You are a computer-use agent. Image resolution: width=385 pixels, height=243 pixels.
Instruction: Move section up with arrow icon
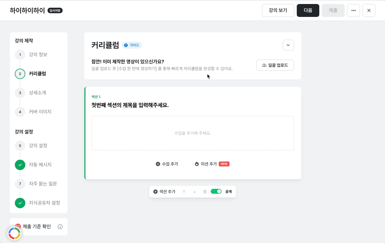pos(184,192)
